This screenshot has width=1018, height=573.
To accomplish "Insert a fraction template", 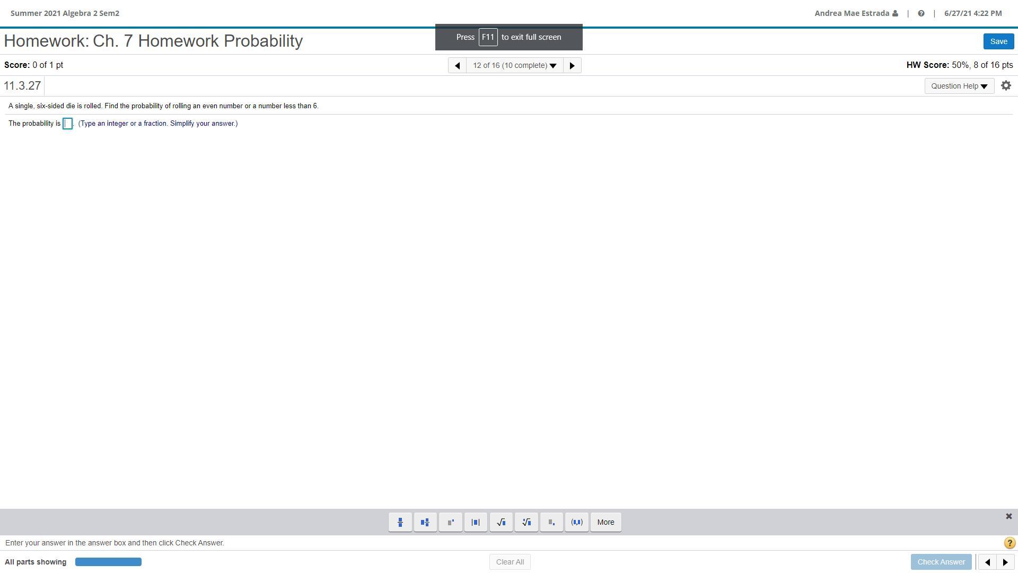I will pos(400,522).
